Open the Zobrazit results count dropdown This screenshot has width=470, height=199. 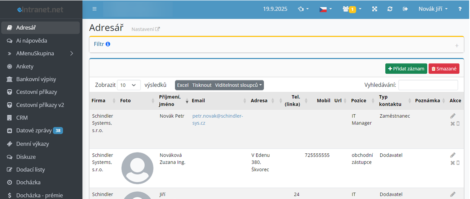coord(129,85)
